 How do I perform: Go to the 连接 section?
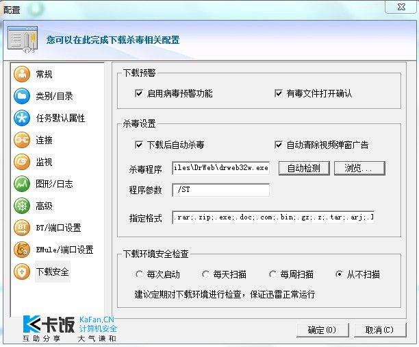coord(44,140)
